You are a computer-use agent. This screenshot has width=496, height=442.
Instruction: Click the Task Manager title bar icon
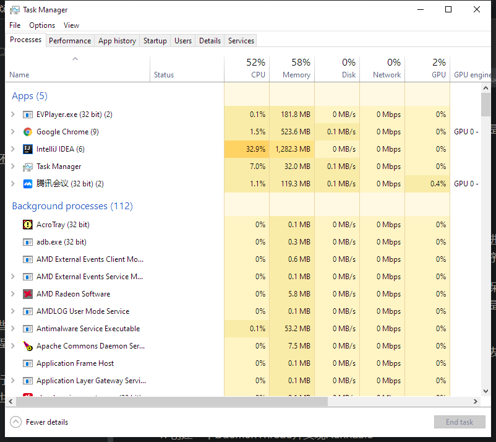coord(14,10)
